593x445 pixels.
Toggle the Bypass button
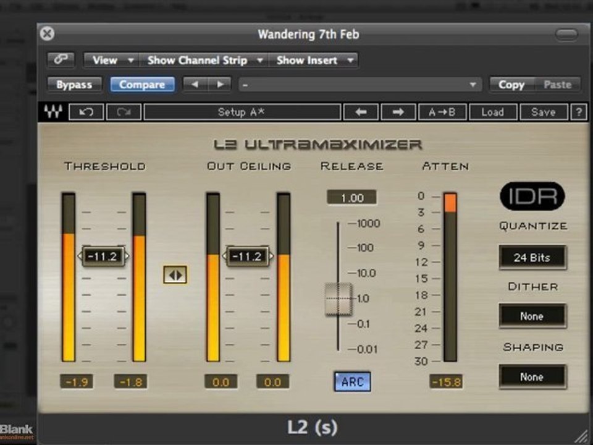[75, 85]
